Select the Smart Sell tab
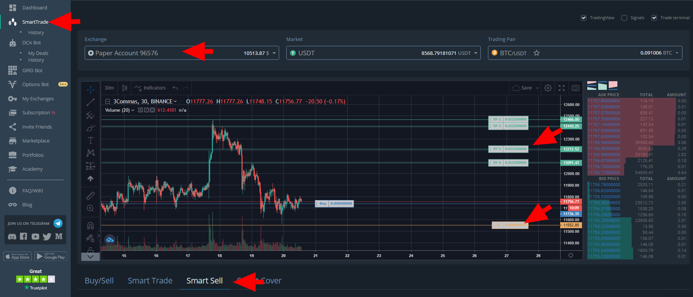 [x=205, y=281]
